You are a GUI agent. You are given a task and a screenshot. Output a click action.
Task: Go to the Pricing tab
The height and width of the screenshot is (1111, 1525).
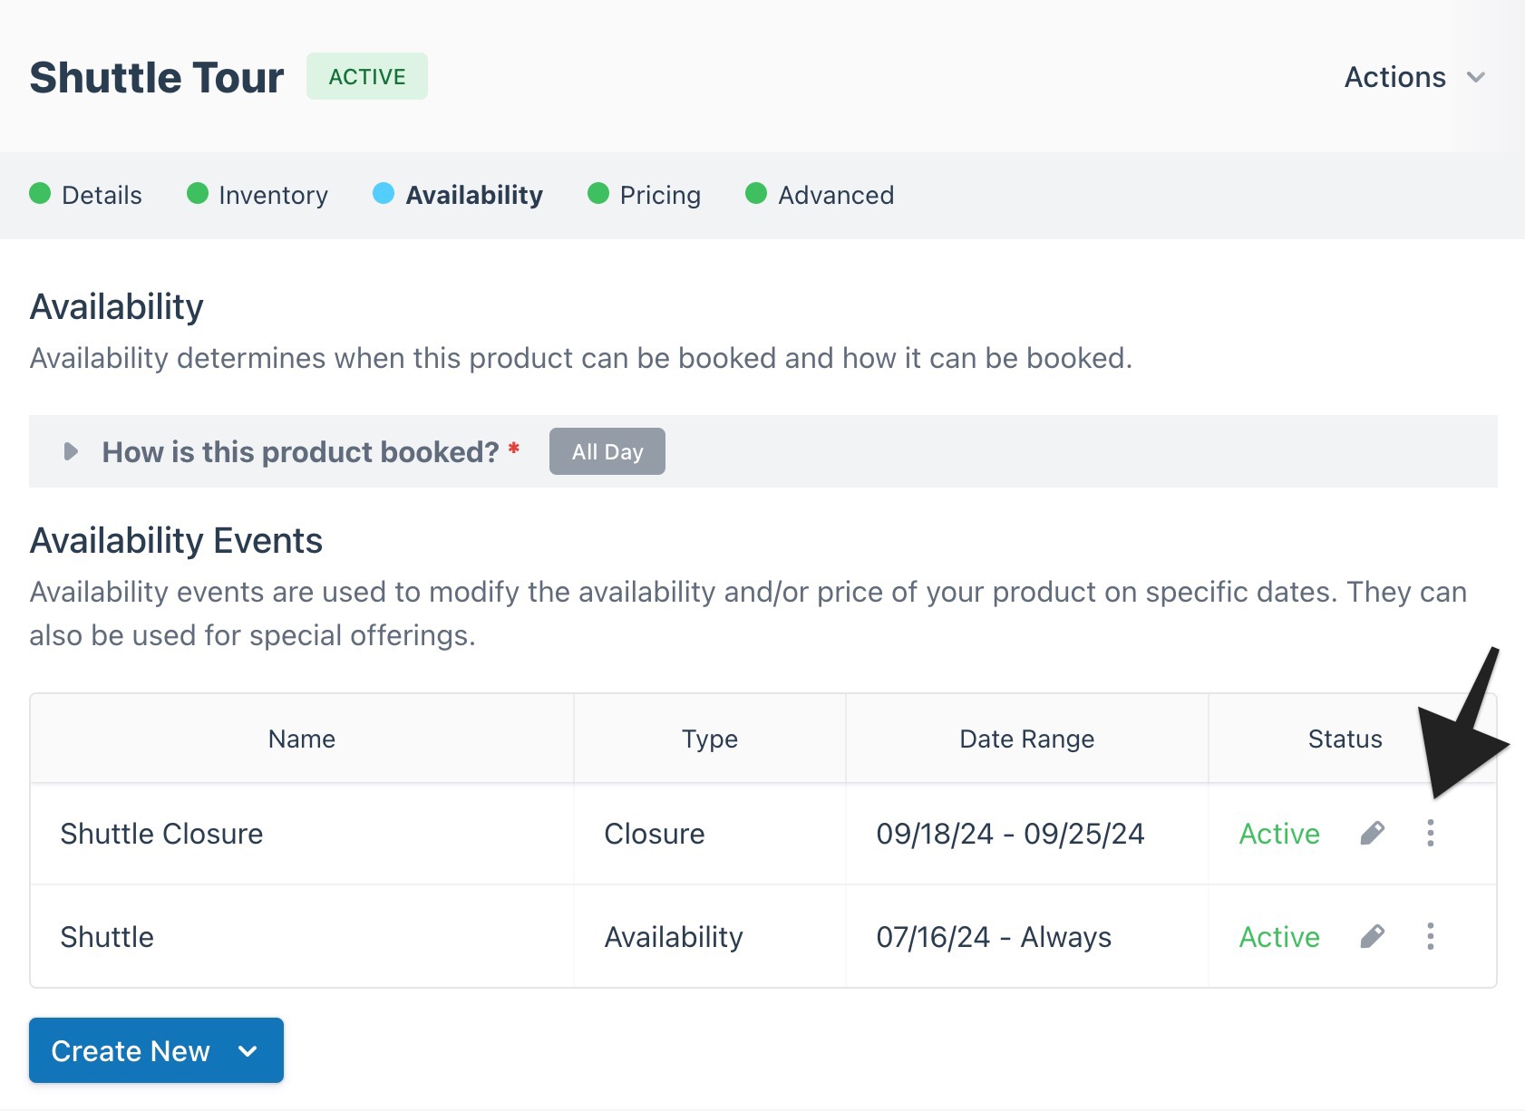[645, 195]
